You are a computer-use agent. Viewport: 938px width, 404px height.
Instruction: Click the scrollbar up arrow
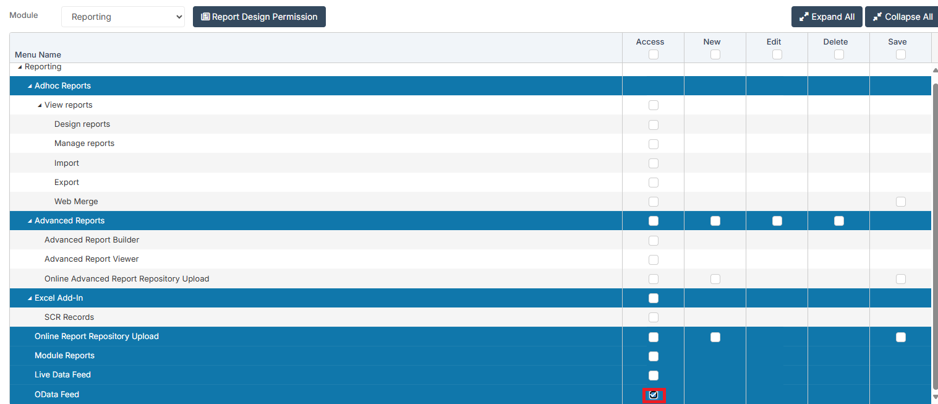(x=935, y=70)
